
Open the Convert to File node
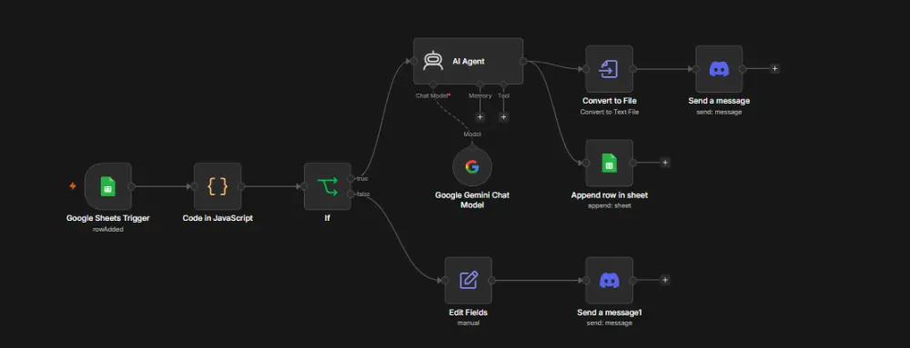coord(610,69)
